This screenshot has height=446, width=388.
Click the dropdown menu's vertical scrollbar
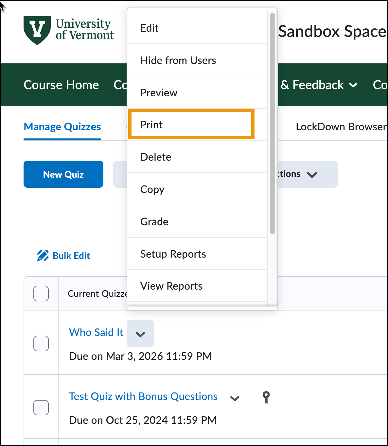pos(273,124)
